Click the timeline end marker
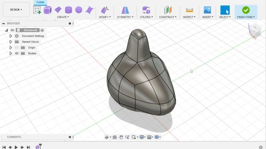 point(40,146)
